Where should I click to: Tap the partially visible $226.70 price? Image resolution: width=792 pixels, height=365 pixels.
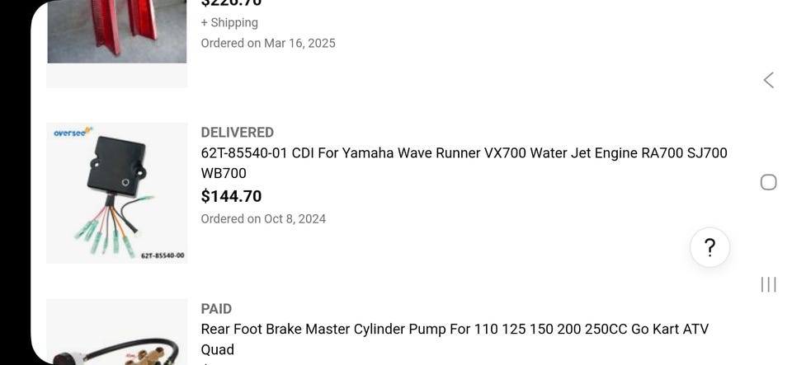point(231,4)
